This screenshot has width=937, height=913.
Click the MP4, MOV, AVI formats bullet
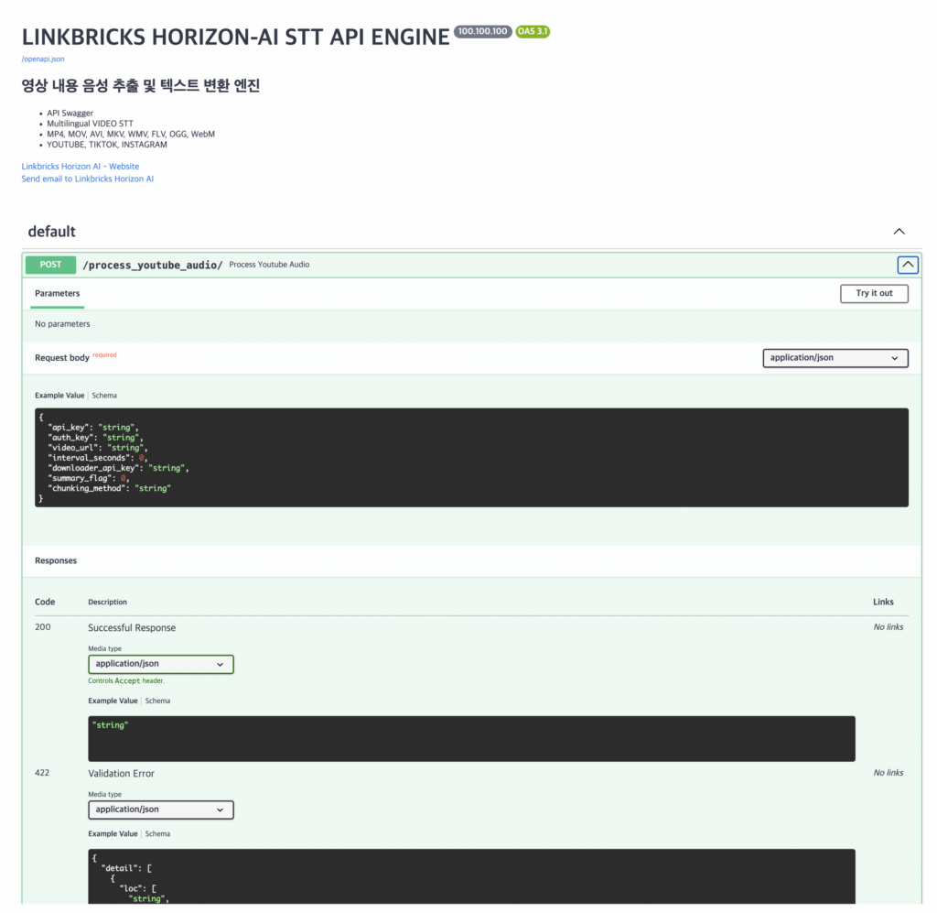coord(131,134)
